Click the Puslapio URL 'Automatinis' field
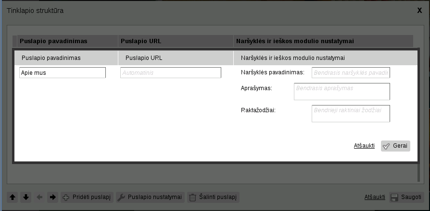The image size is (430, 211). (x=171, y=73)
